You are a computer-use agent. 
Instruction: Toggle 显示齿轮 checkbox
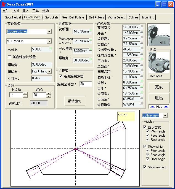point(145,127)
